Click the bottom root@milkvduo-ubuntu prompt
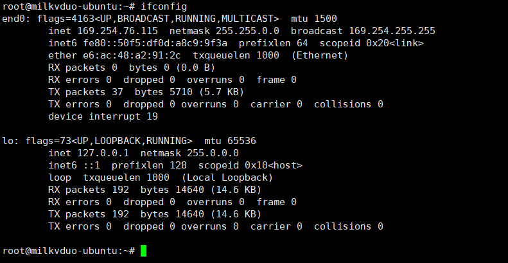The width and height of the screenshot is (508, 263). (68, 251)
